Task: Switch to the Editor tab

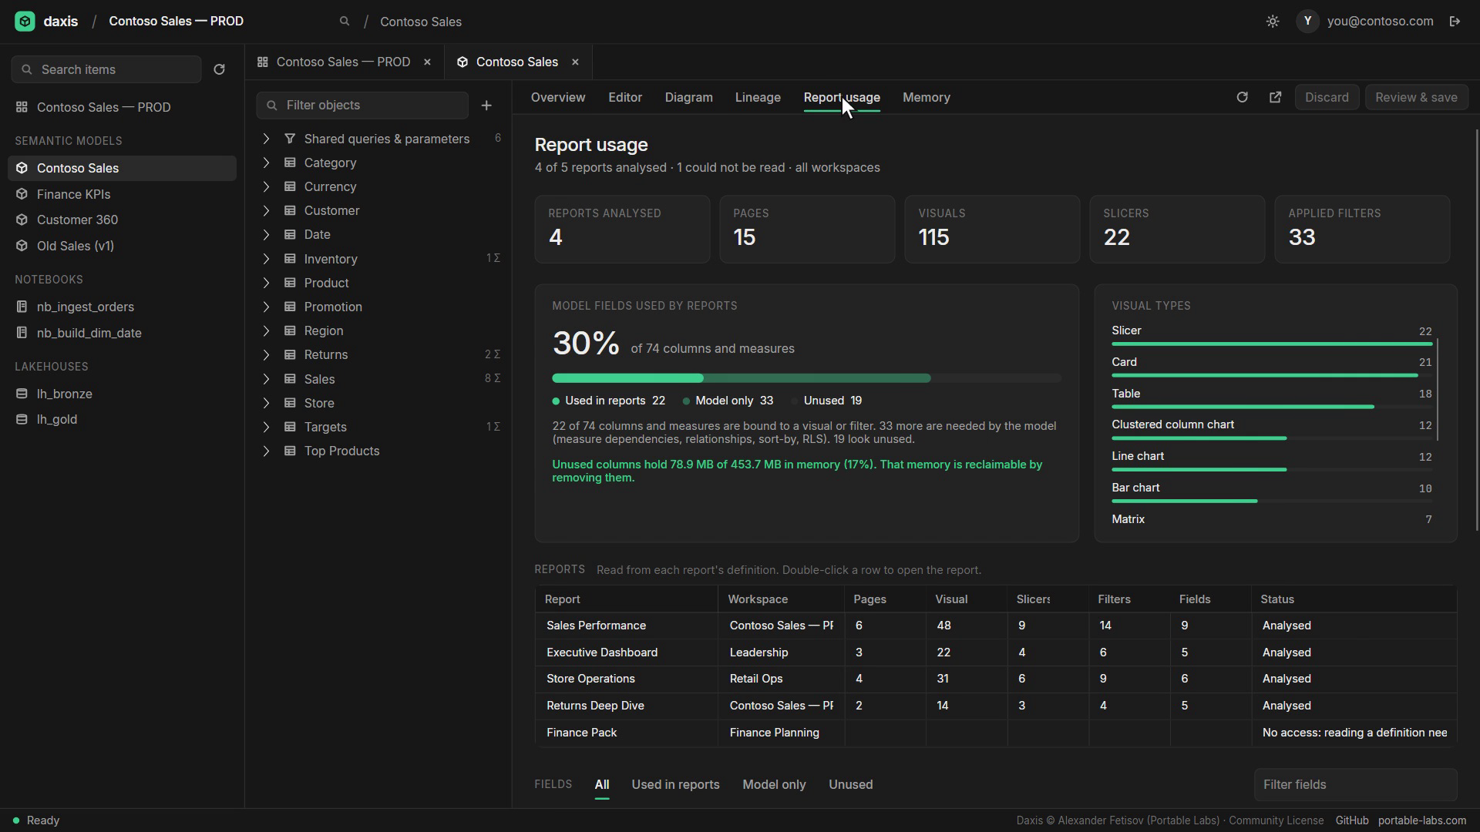Action: pos(625,97)
